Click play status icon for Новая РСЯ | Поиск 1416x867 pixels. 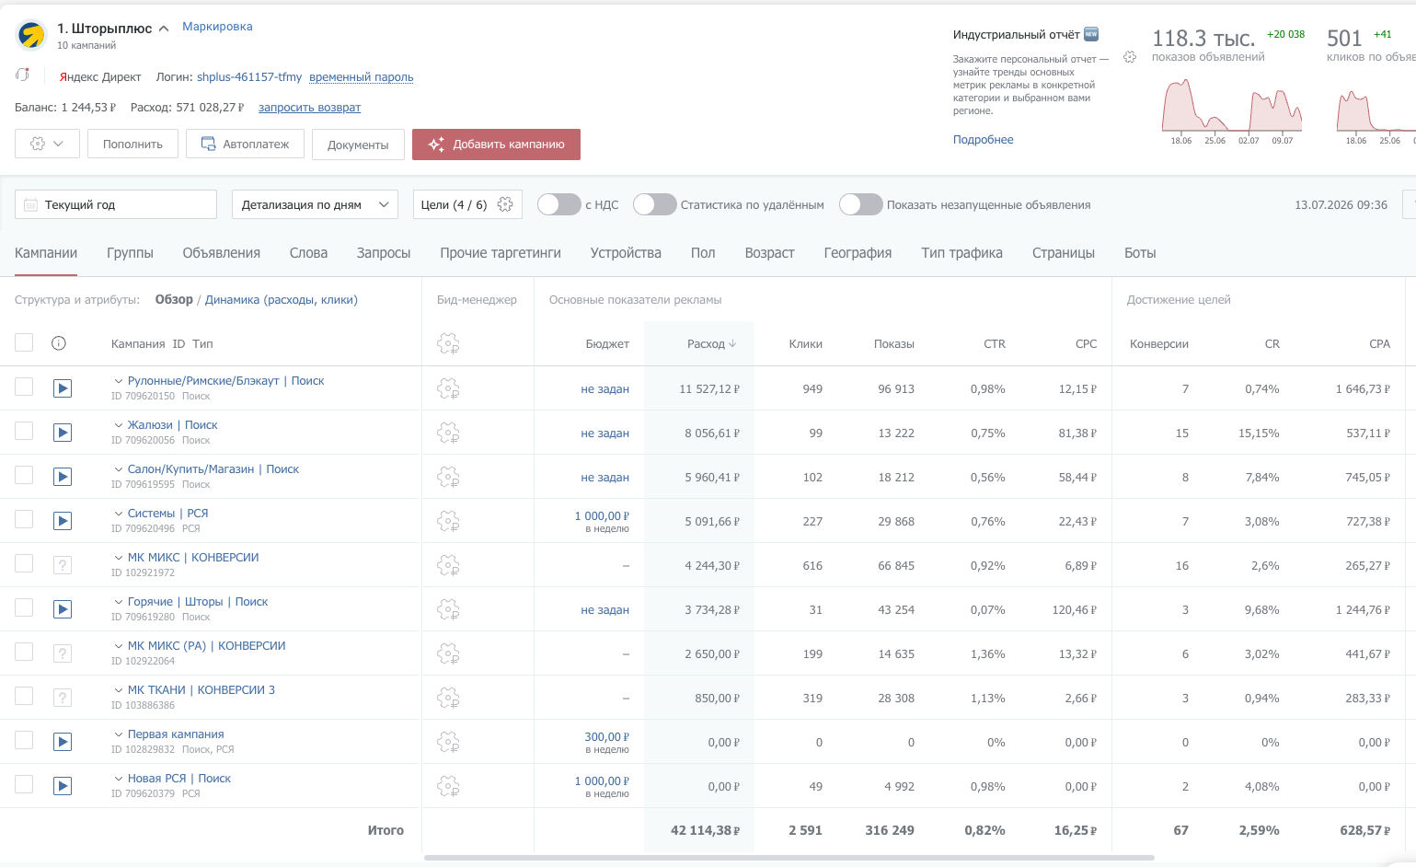point(63,786)
